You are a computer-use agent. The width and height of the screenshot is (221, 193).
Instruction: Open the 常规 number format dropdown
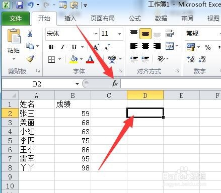click(220, 34)
